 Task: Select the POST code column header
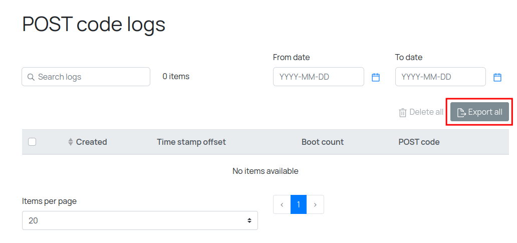[419, 142]
